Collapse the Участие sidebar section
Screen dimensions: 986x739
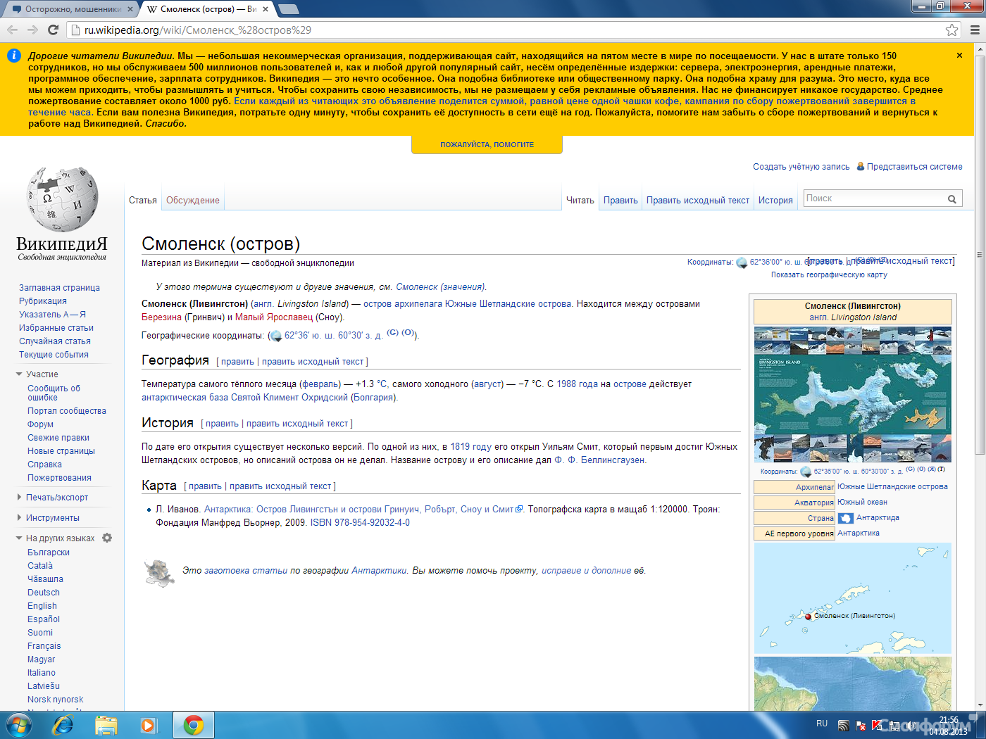point(19,374)
